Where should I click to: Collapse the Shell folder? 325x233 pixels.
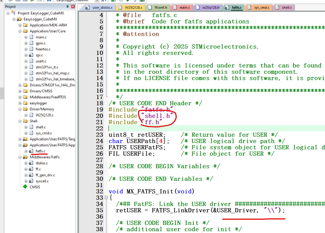tap(20, 121)
